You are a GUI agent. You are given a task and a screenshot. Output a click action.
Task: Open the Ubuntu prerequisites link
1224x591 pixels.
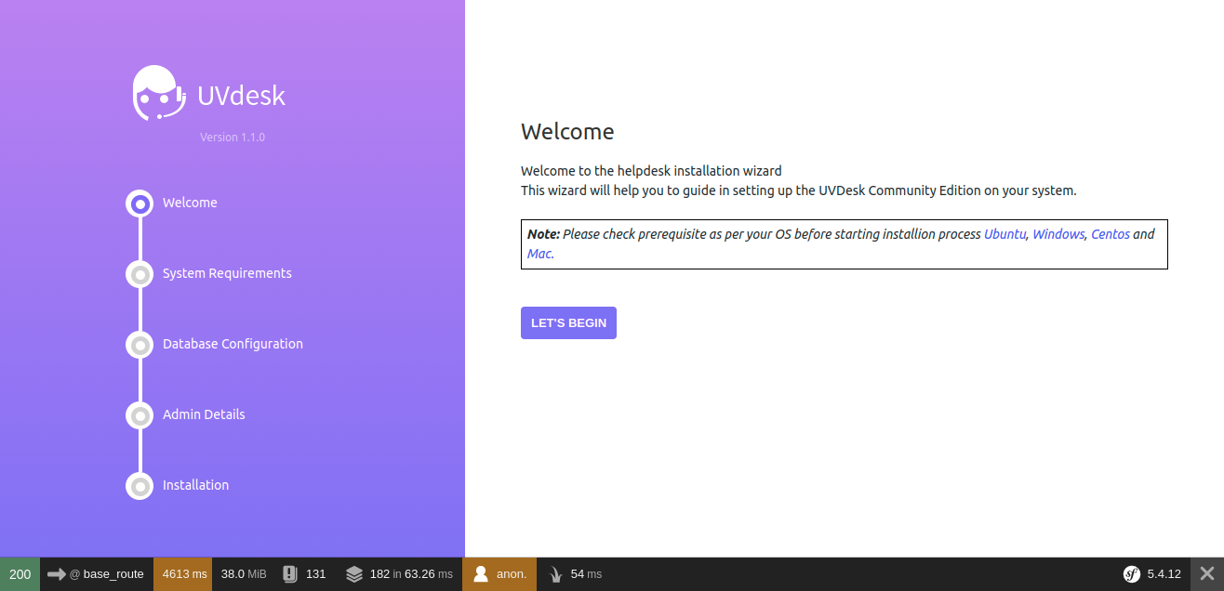(1004, 233)
